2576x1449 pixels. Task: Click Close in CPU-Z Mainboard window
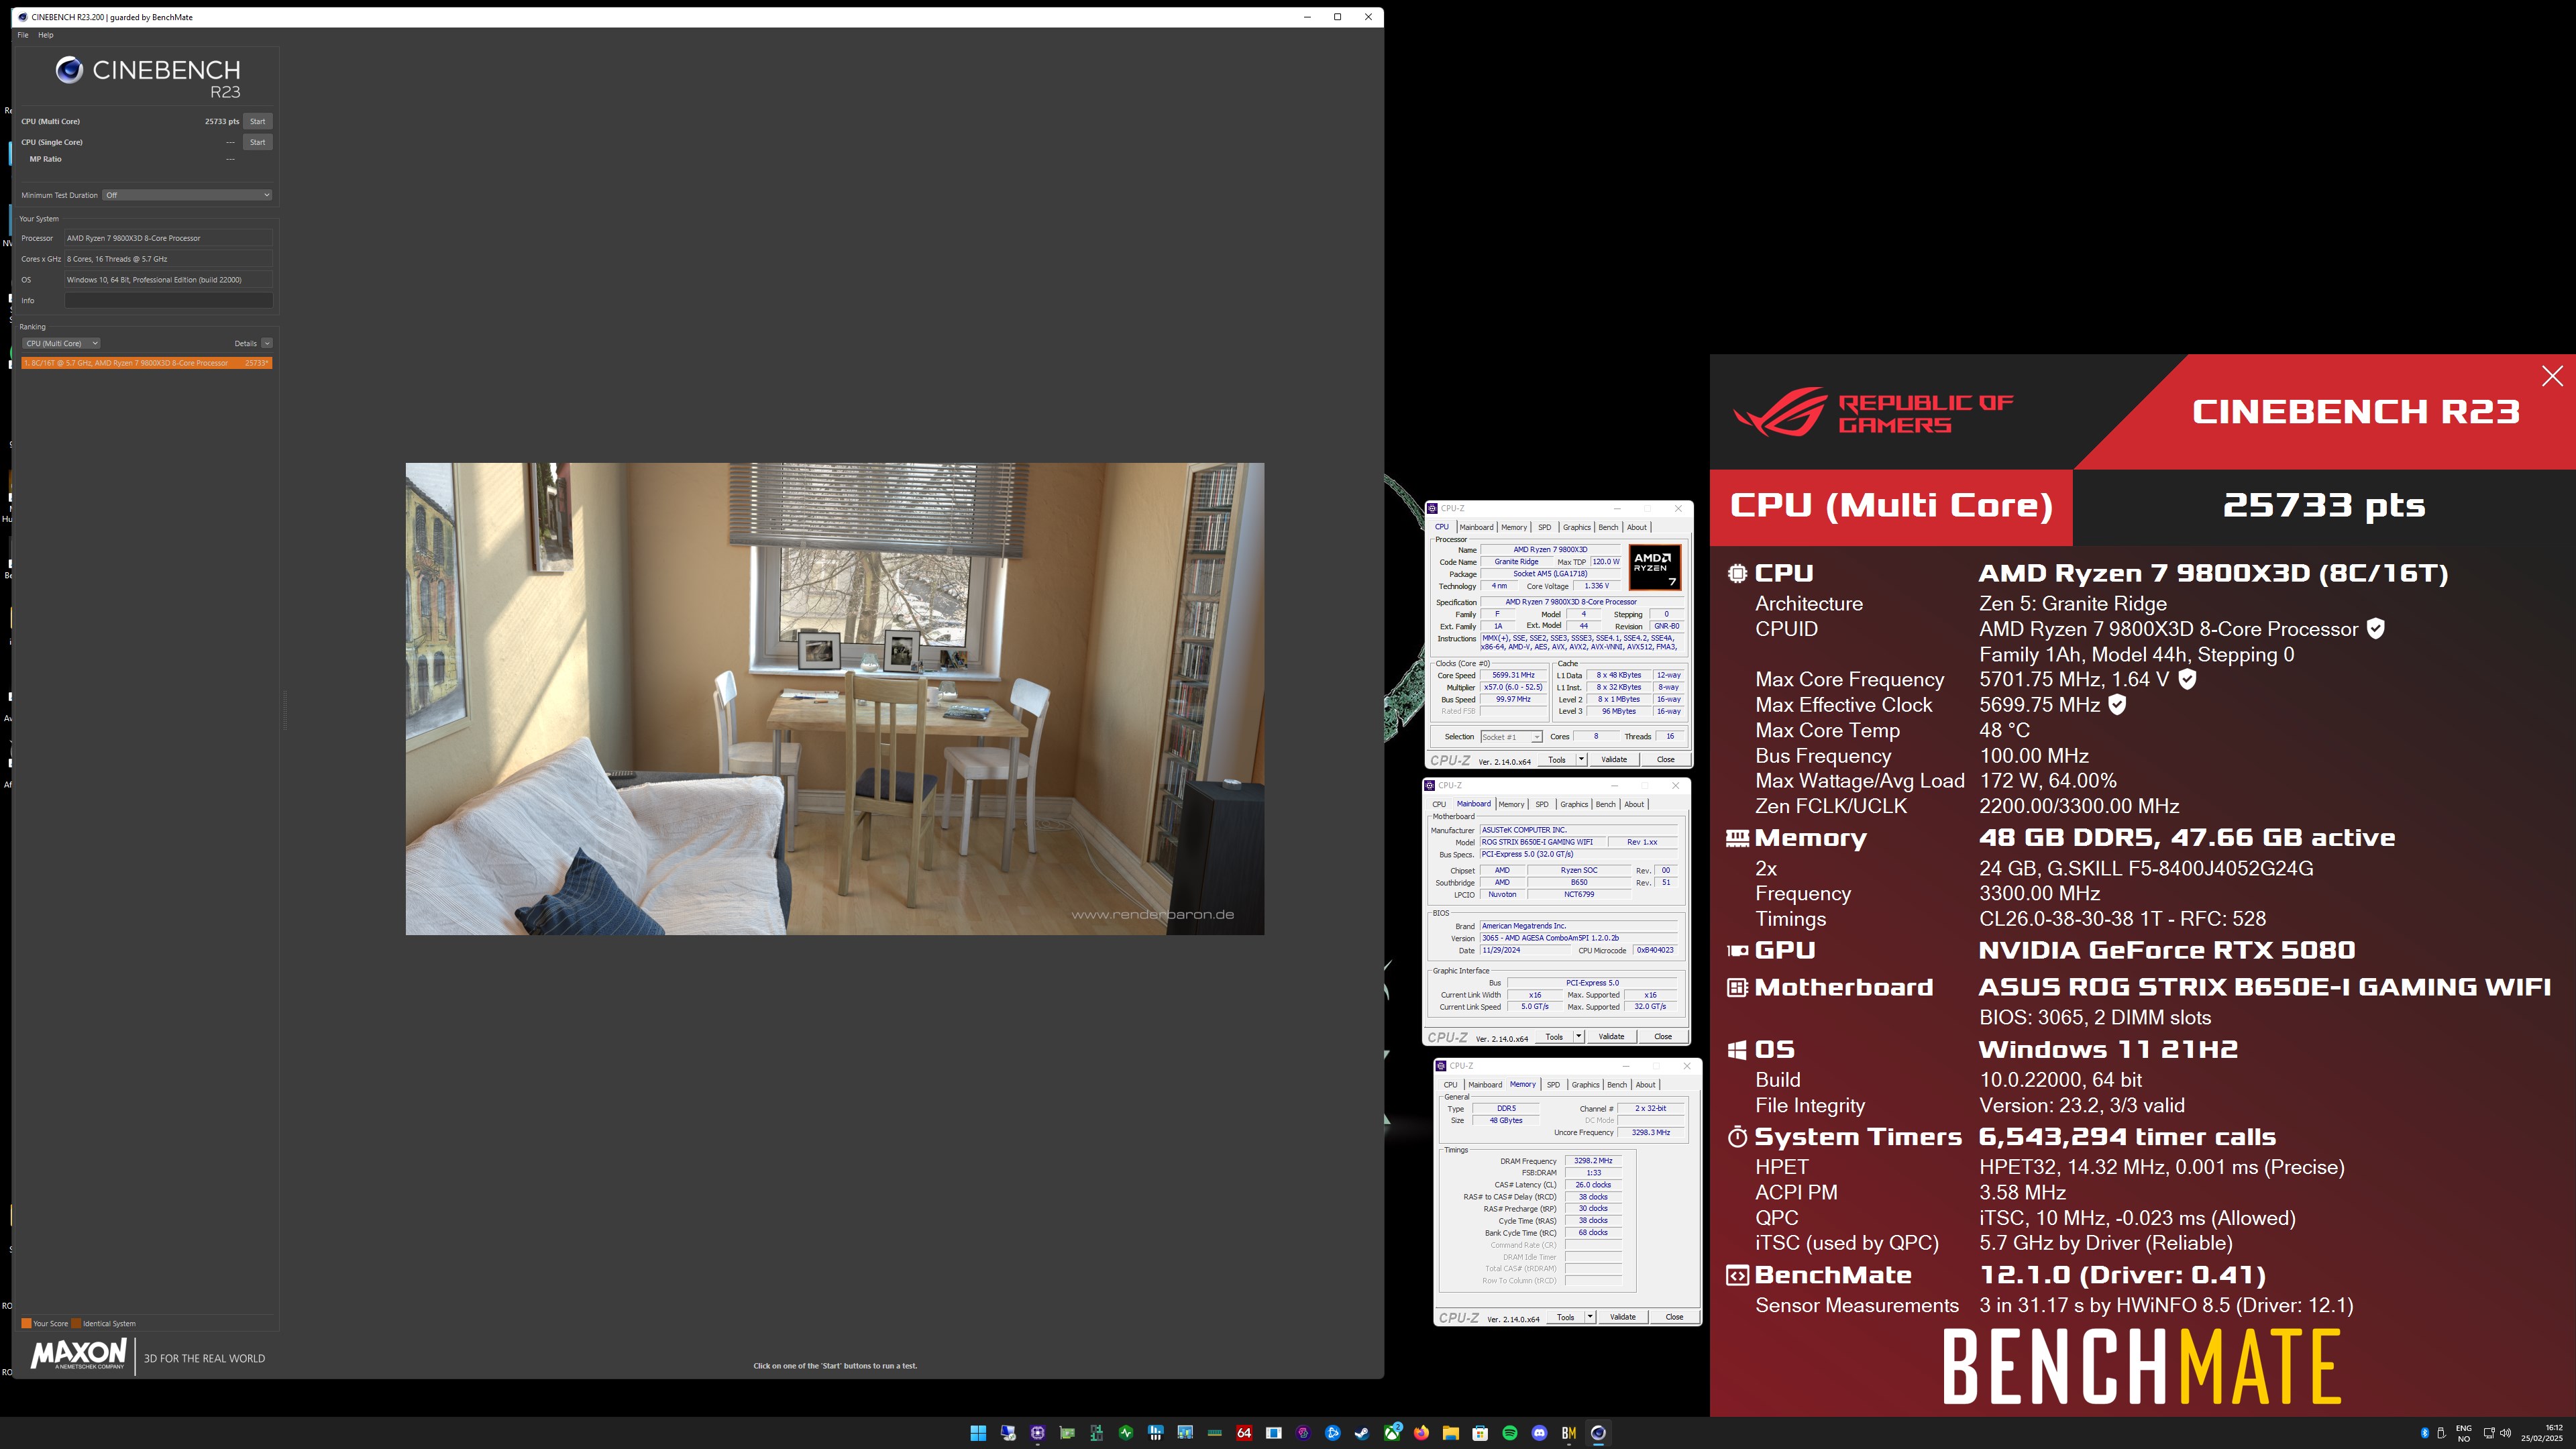(1663, 1036)
